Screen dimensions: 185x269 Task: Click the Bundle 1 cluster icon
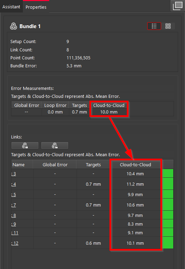pos(14,26)
